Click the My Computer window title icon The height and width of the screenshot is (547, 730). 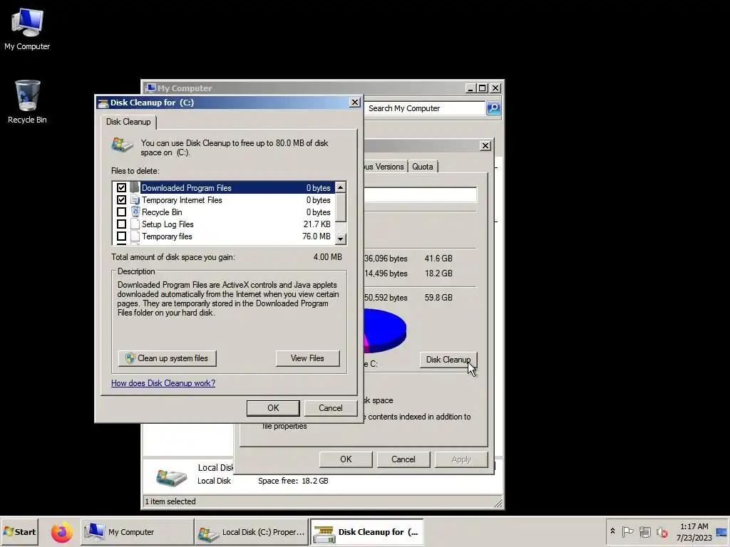[x=150, y=88]
